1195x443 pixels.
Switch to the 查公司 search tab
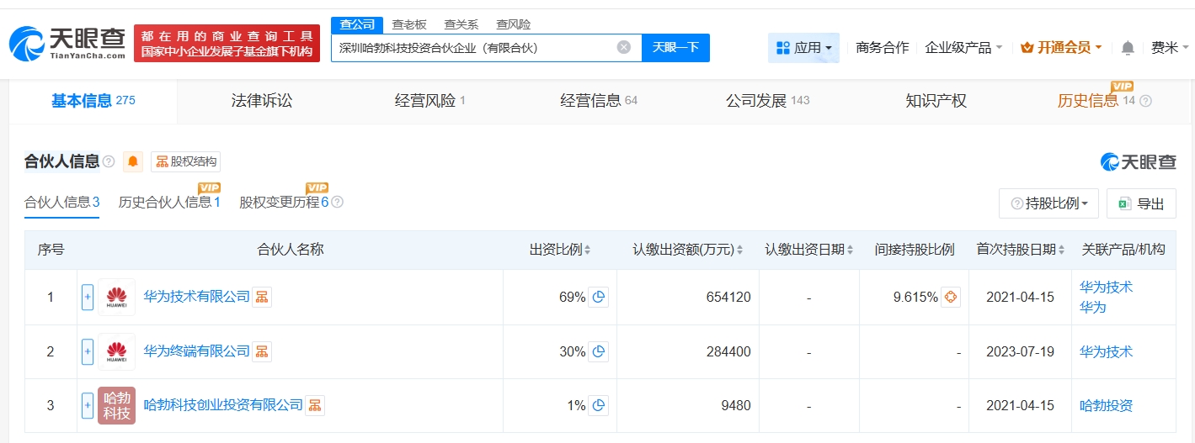click(357, 24)
